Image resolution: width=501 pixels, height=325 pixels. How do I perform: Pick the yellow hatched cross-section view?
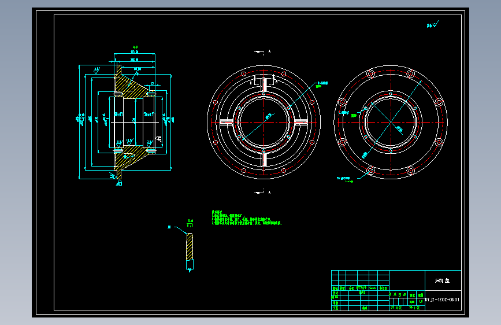(x=135, y=122)
